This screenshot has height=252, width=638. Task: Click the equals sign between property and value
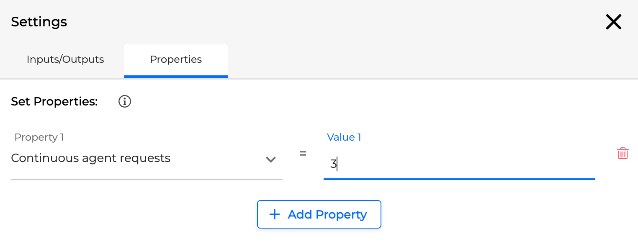pos(303,154)
